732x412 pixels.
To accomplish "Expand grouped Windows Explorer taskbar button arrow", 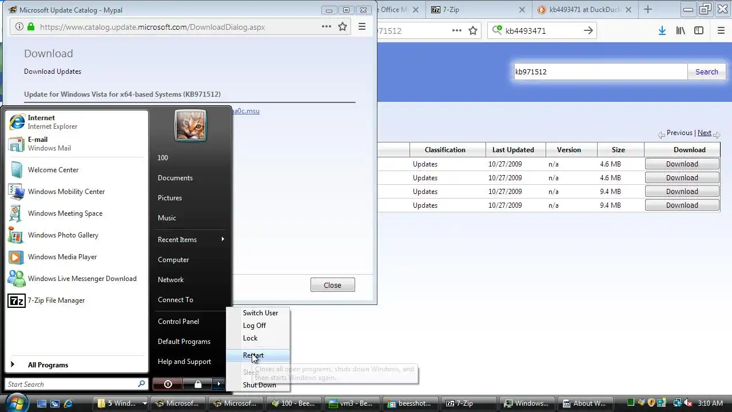I will 145,403.
